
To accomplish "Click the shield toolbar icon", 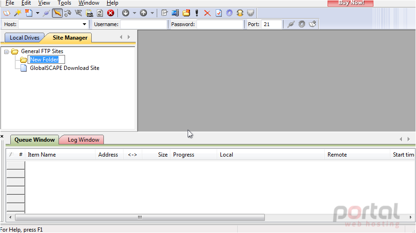I will click(x=251, y=13).
